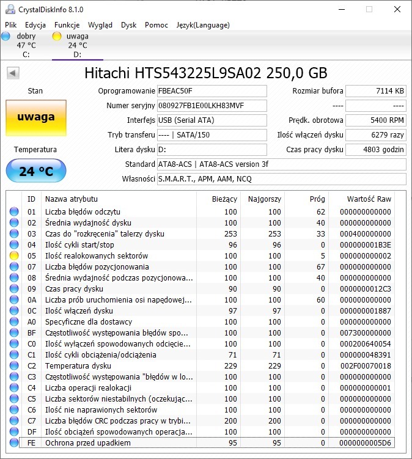Click the blue status icon for attribute 0A
Screen dimensions: 412x459
[x=14, y=299]
